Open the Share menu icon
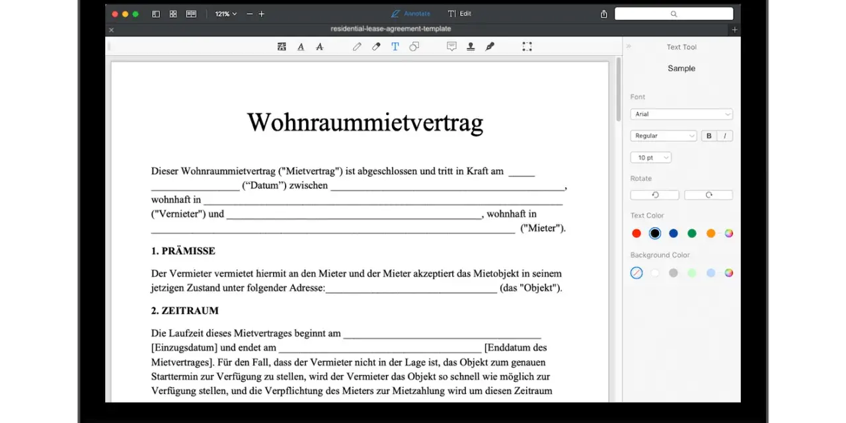 click(x=604, y=14)
